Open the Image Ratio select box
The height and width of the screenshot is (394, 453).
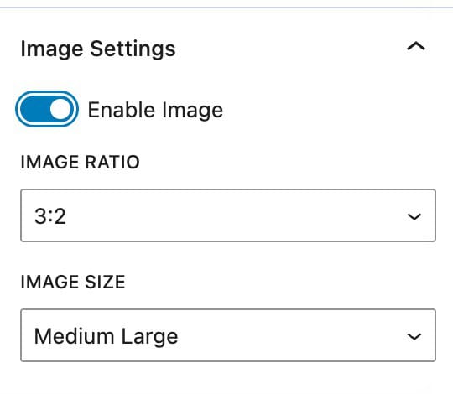click(x=228, y=215)
